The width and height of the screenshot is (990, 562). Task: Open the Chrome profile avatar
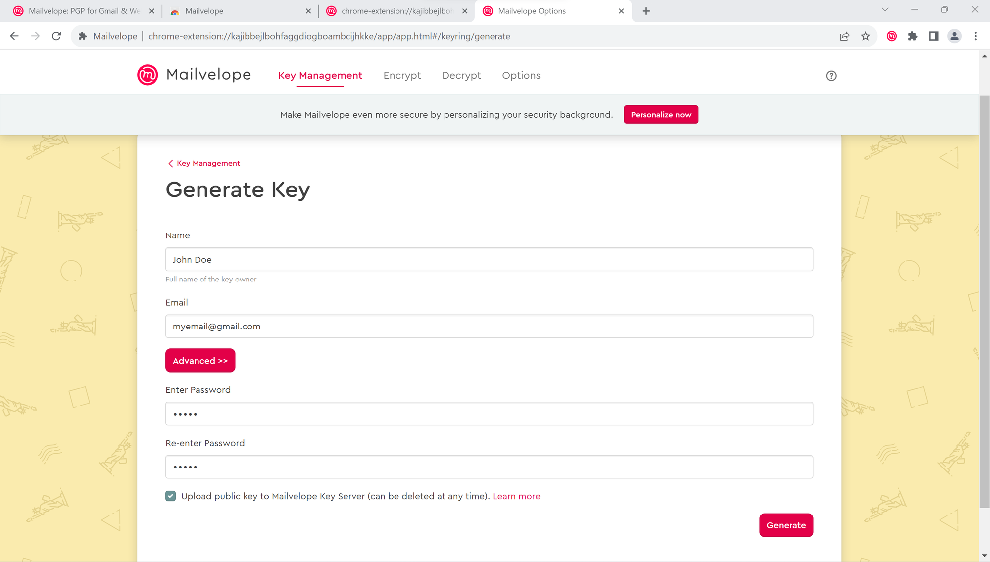[954, 36]
